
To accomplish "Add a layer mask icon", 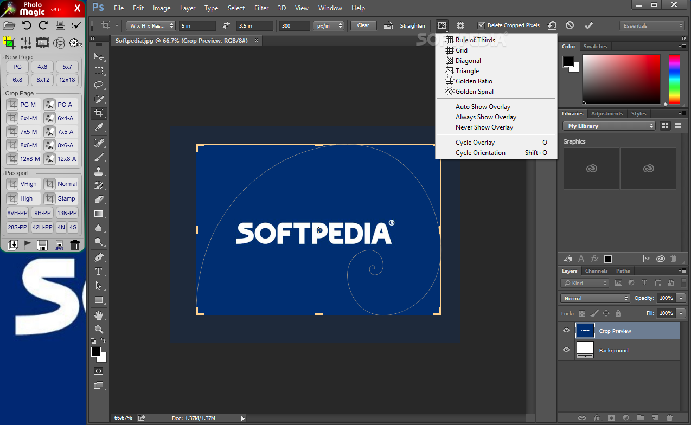I will coord(611,418).
